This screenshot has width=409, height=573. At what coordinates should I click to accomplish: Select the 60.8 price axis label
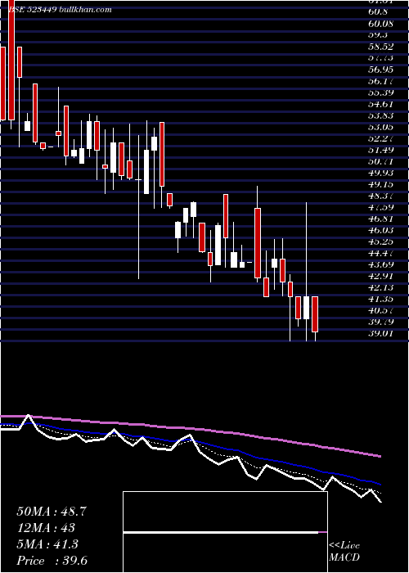tap(378, 11)
